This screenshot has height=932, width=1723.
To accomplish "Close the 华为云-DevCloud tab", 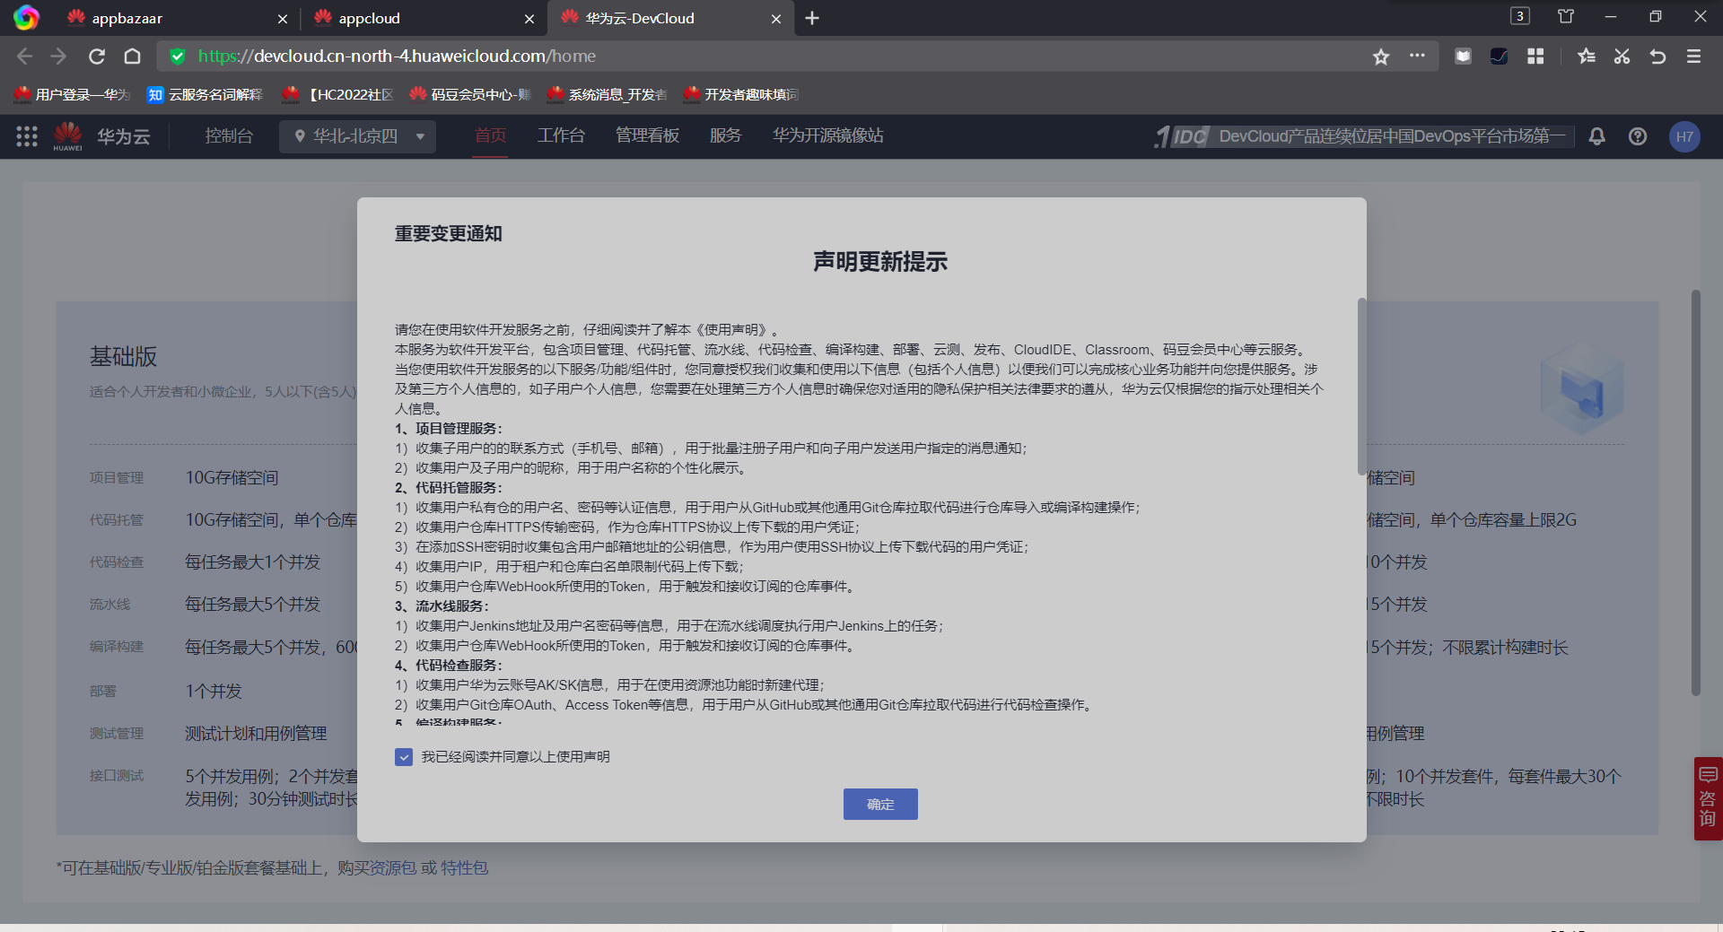I will [776, 19].
